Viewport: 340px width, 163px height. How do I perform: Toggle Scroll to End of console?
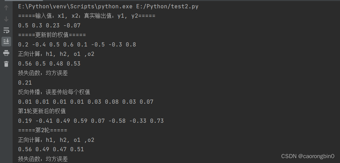point(6,41)
